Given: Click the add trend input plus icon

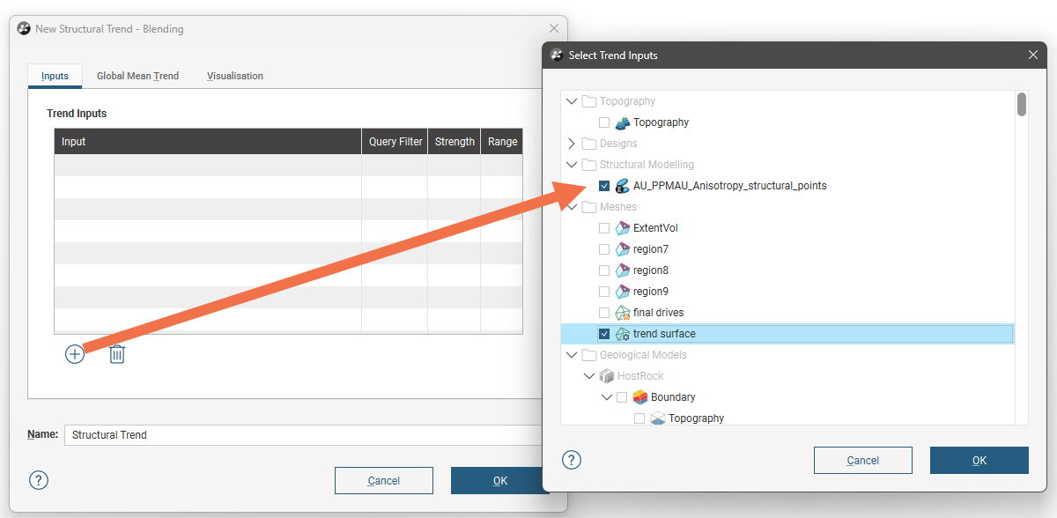Looking at the screenshot, I should pos(75,354).
